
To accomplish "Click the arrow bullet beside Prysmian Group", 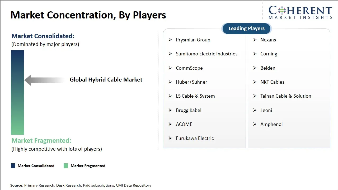I will tap(170, 40).
